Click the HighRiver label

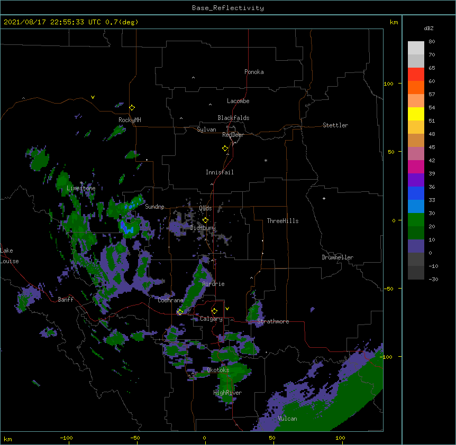tap(227, 393)
